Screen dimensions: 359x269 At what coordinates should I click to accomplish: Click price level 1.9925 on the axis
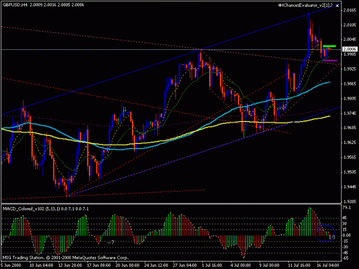pyautogui.click(x=350, y=69)
